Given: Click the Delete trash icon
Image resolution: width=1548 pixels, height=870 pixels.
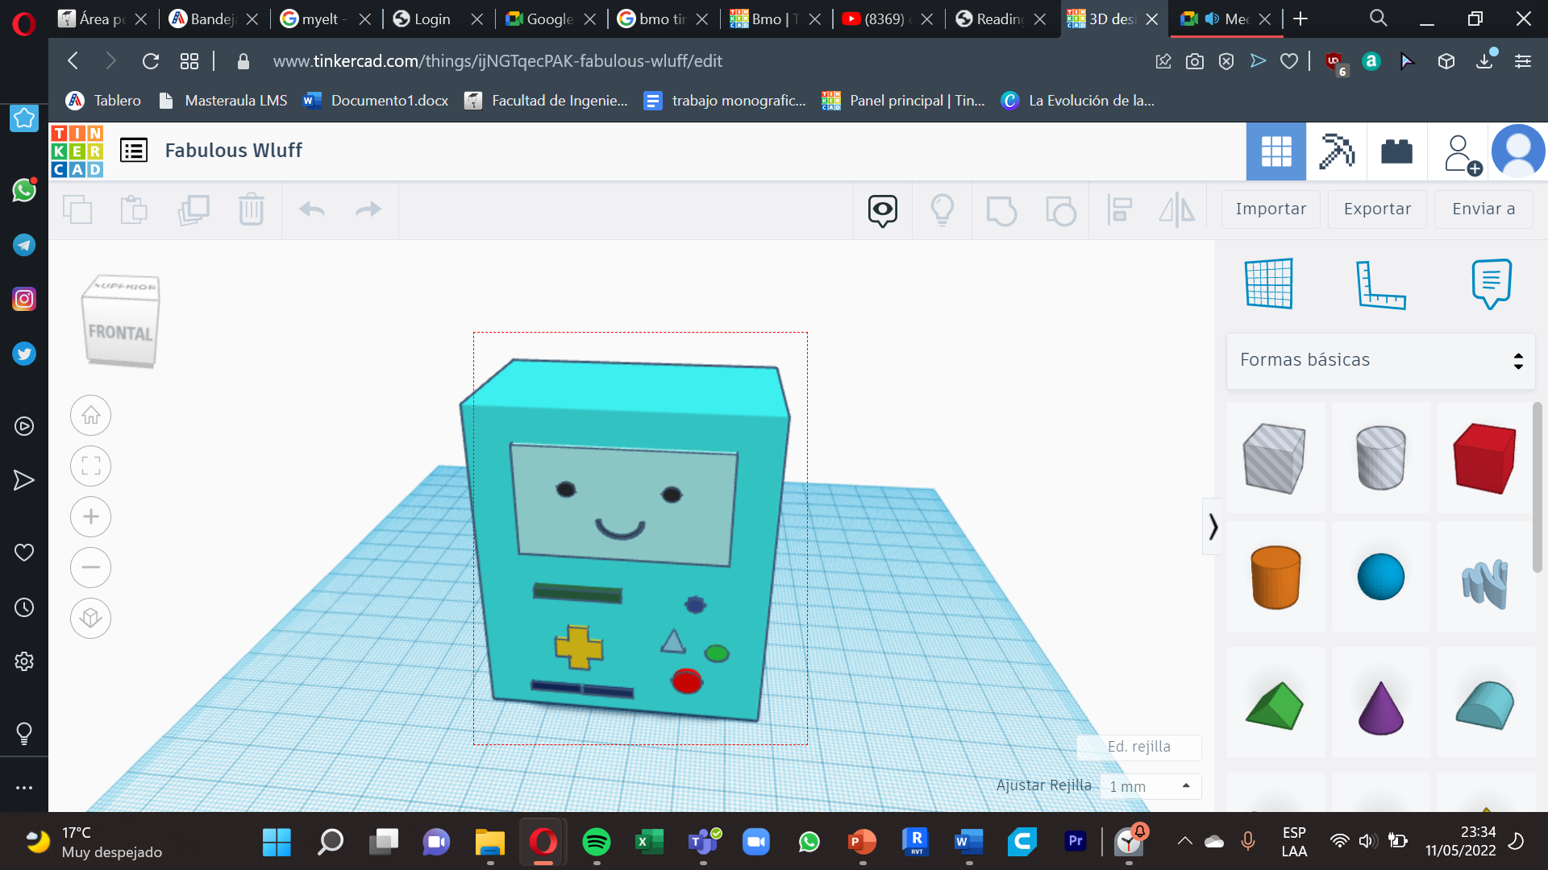Looking at the screenshot, I should [252, 209].
